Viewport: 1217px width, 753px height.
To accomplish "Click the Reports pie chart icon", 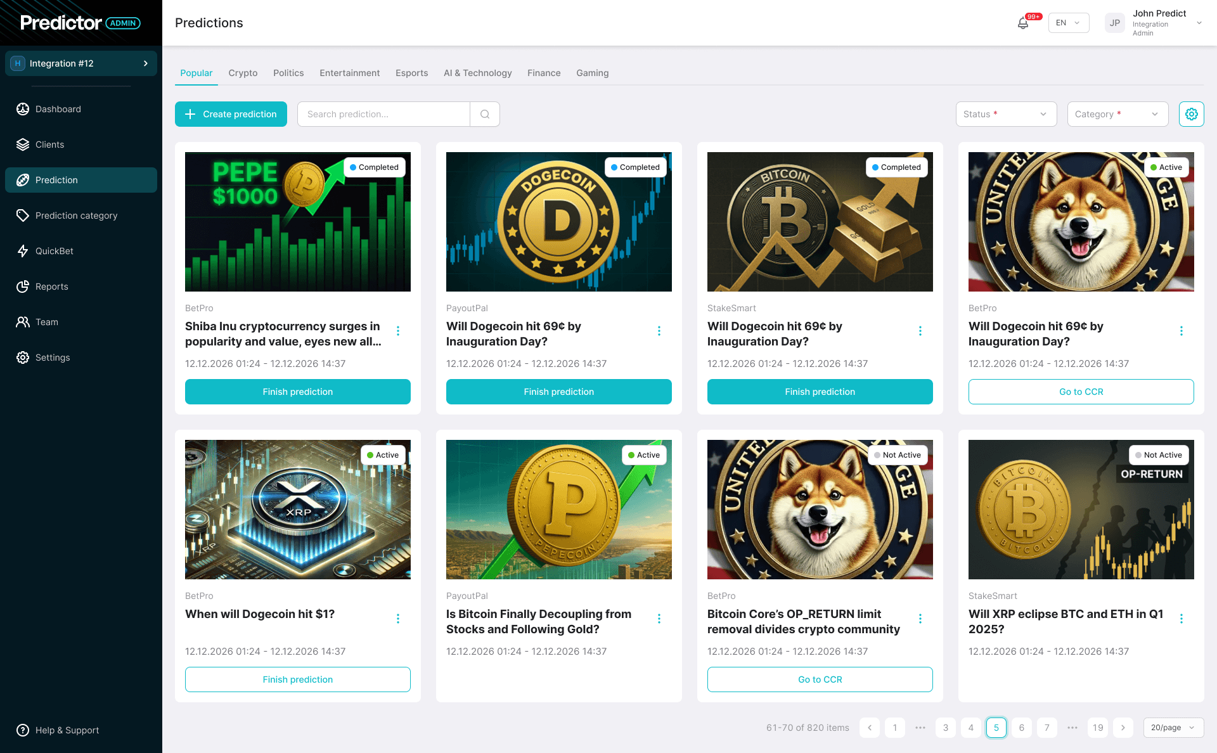I will [x=23, y=286].
